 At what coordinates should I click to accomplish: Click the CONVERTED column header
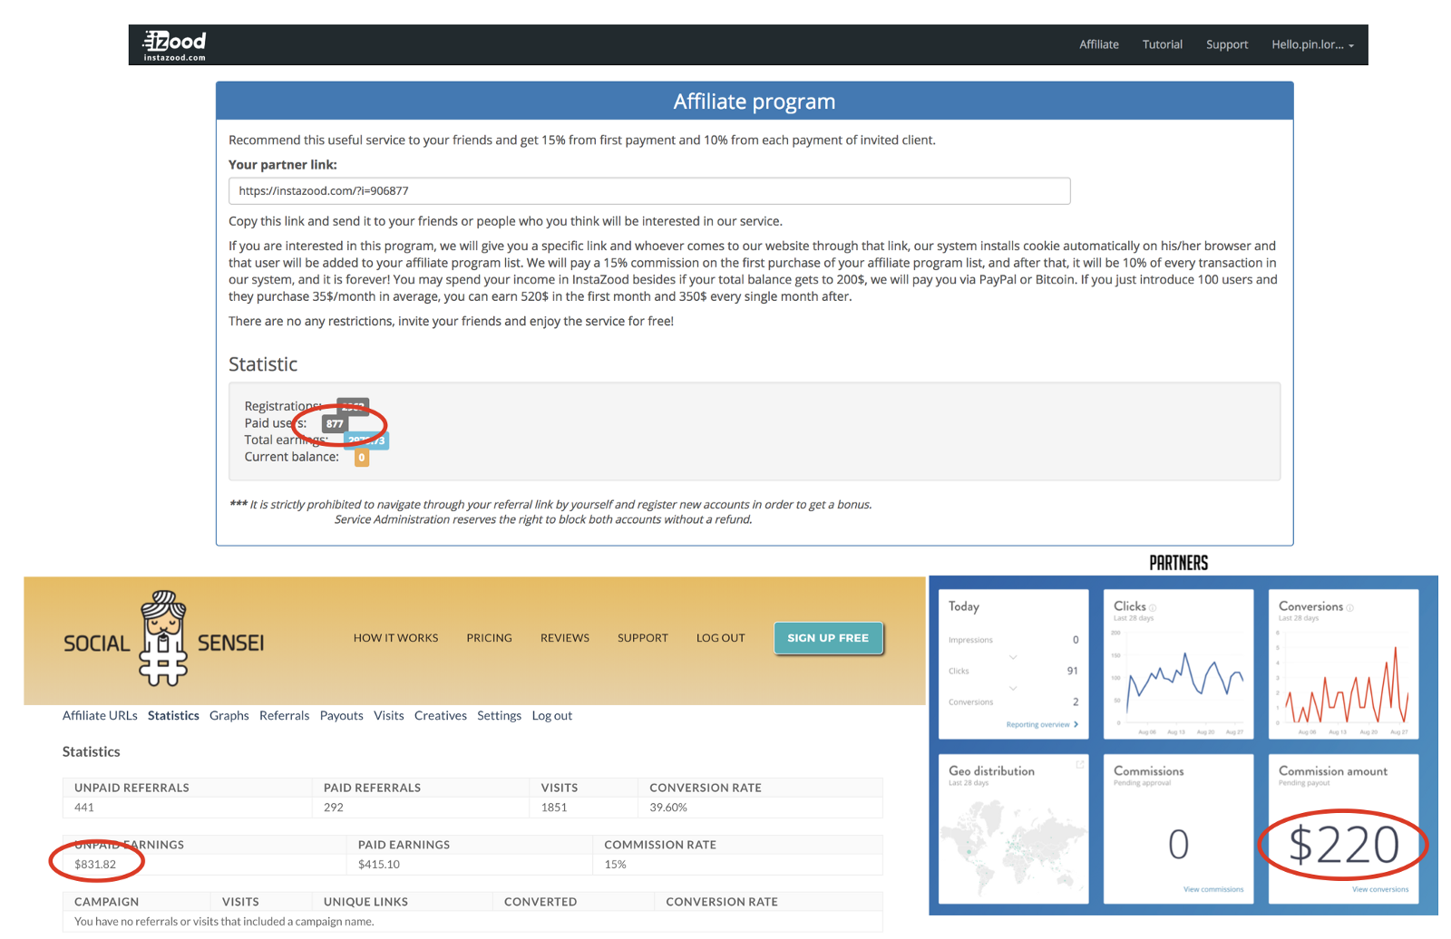pos(540,902)
